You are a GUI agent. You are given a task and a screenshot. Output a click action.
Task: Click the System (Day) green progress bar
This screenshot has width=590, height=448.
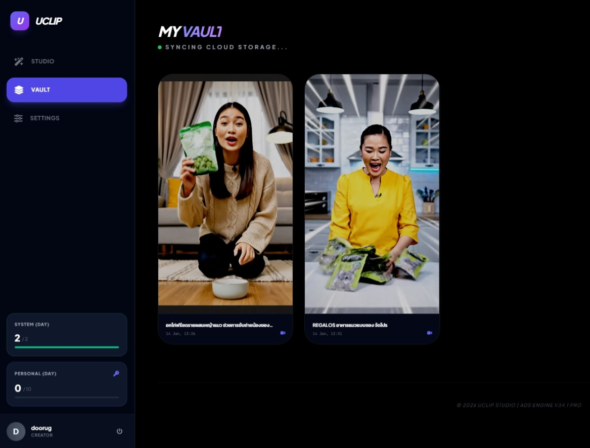(67, 347)
